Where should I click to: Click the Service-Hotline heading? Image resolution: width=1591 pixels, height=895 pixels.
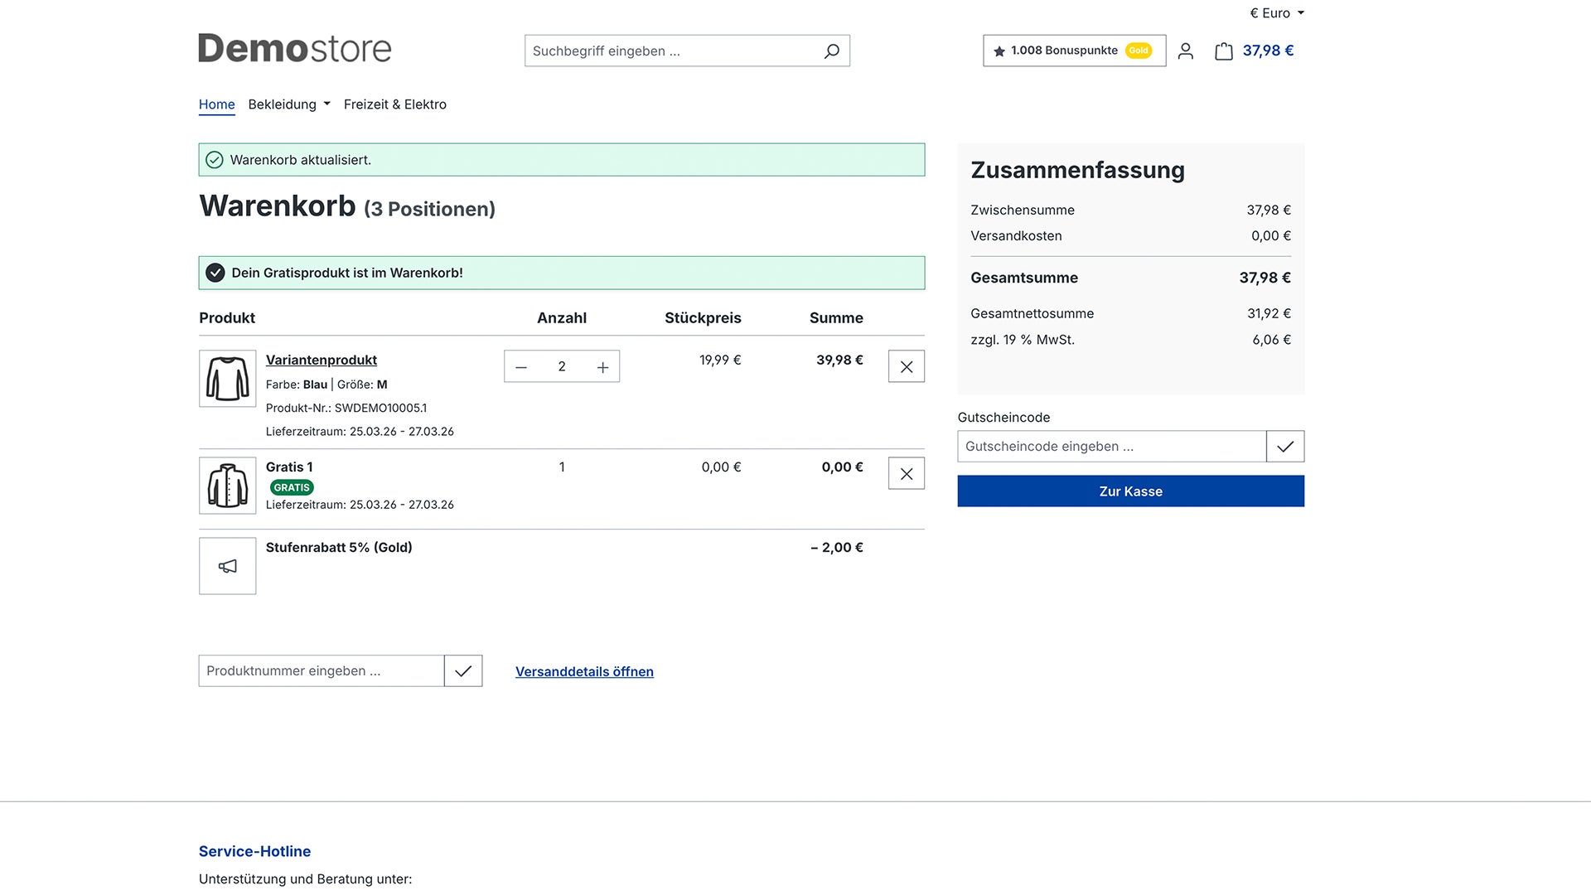coord(254,851)
